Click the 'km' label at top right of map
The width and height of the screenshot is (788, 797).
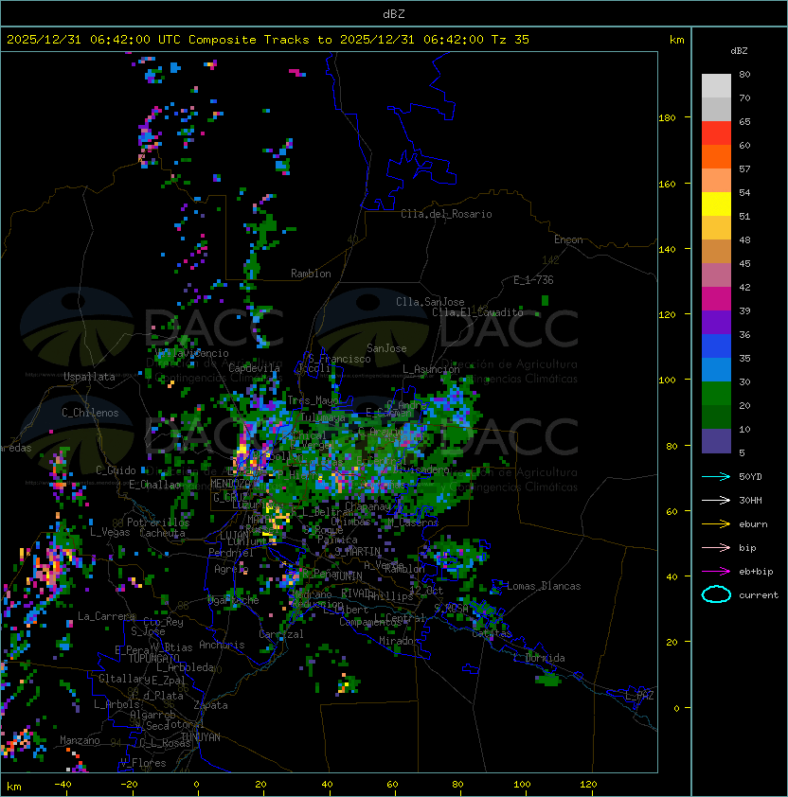pyautogui.click(x=676, y=40)
